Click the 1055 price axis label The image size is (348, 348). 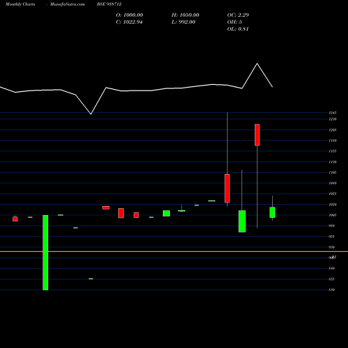333,193
